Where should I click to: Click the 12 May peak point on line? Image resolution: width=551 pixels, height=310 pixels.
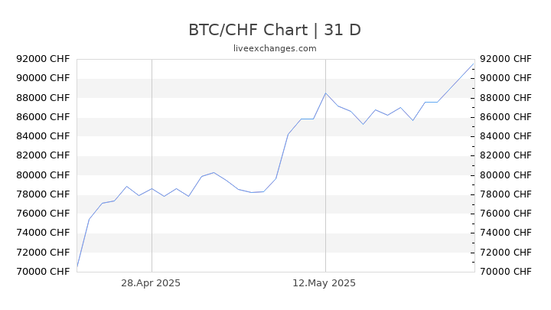[x=325, y=93]
